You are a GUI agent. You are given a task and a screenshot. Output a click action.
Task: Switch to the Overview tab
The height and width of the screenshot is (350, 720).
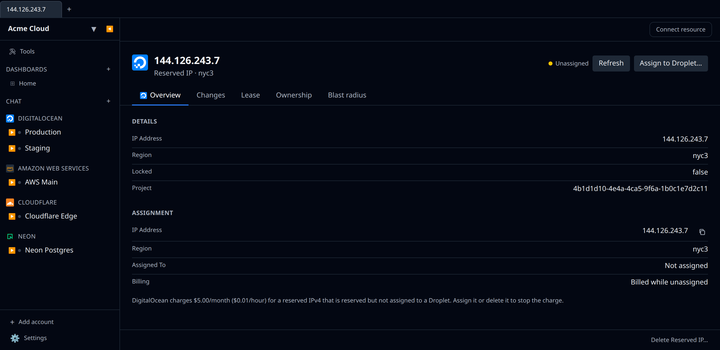coord(160,95)
